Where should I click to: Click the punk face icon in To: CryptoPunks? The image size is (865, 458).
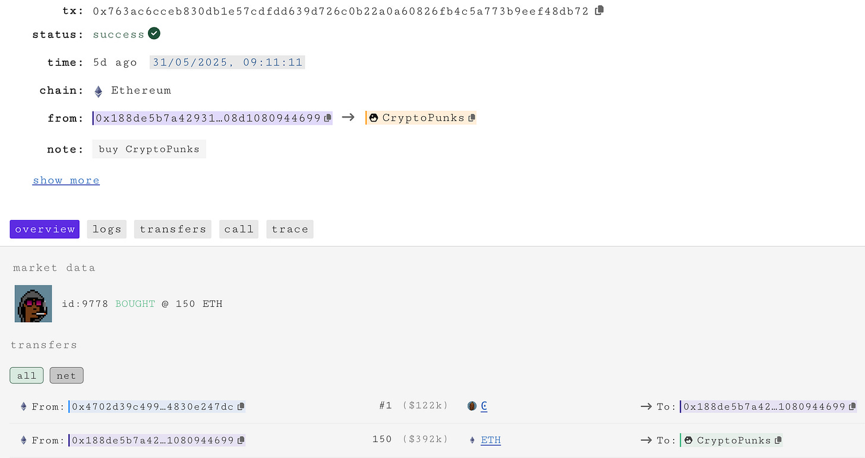[x=689, y=440]
